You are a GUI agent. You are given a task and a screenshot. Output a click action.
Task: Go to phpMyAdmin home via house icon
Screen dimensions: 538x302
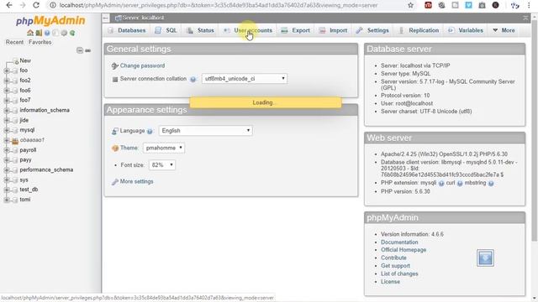coord(30,34)
